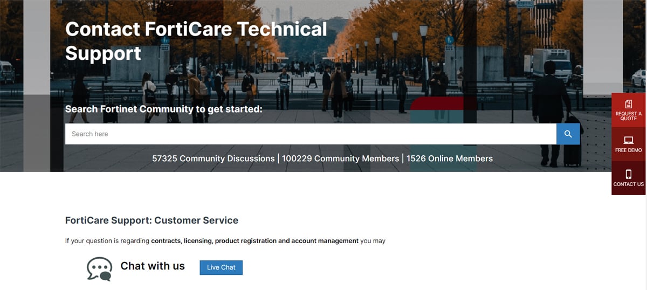Screen dimensions: 647x290
Task: Focus the 'Search here' community search field
Action: [310, 134]
